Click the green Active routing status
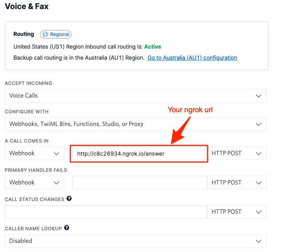The width and height of the screenshot is (292, 252). pyautogui.click(x=153, y=47)
